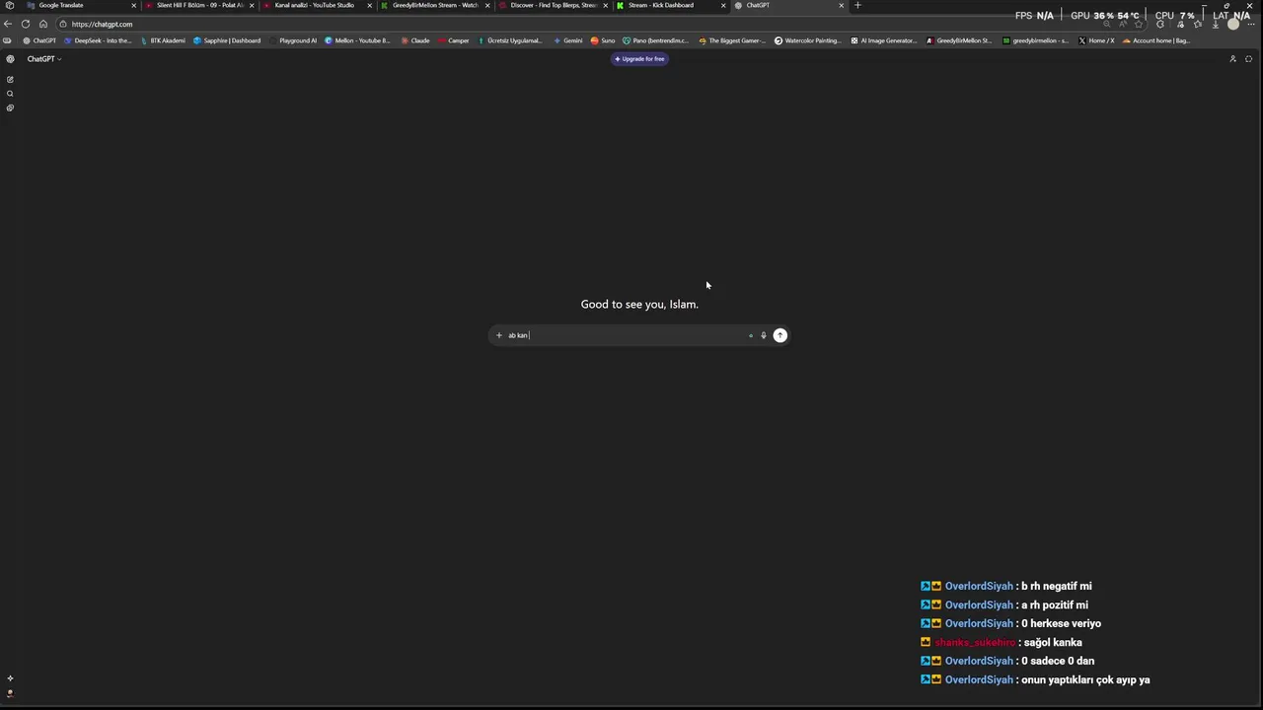
Task: Switch to the Silent Hill F Bölüm tab
Action: (198, 5)
